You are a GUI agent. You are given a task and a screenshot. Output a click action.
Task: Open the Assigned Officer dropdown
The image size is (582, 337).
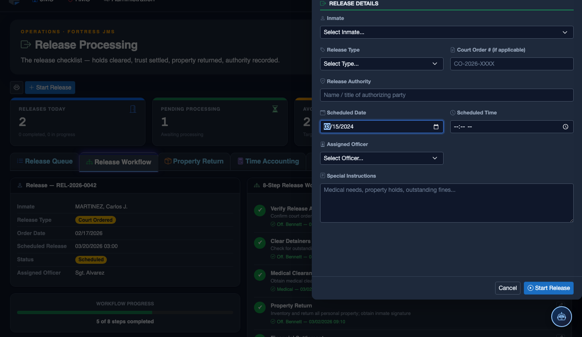(382, 158)
